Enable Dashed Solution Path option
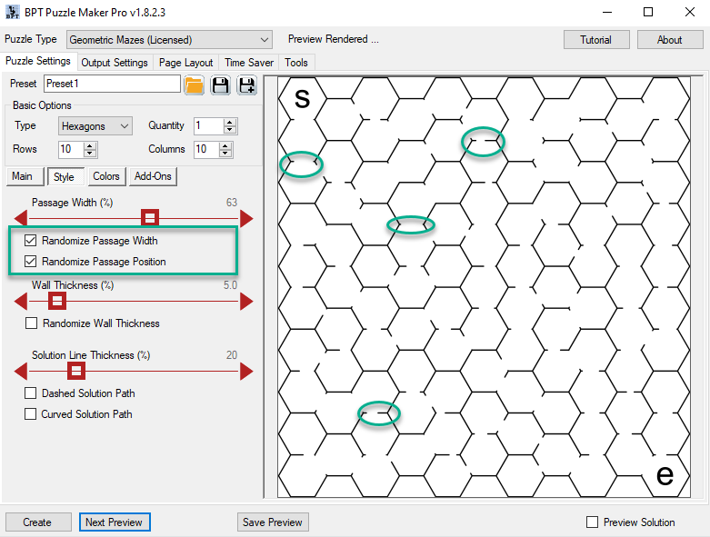This screenshot has height=537, width=710. (31, 393)
